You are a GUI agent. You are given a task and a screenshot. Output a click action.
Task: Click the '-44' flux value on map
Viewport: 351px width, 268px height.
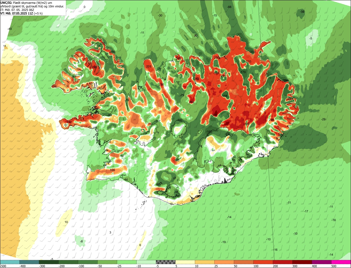126,179
